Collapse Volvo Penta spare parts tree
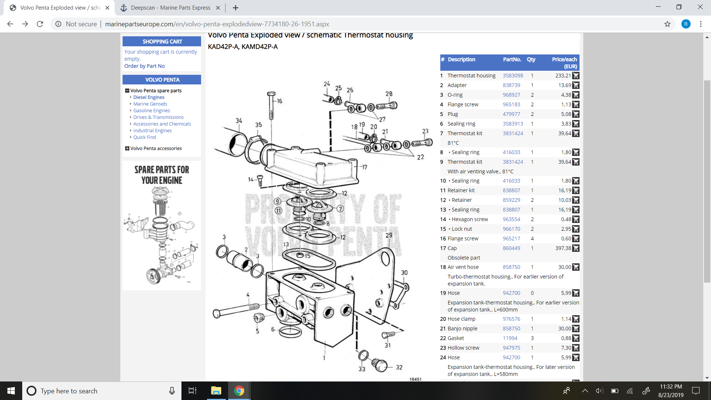 (x=127, y=91)
